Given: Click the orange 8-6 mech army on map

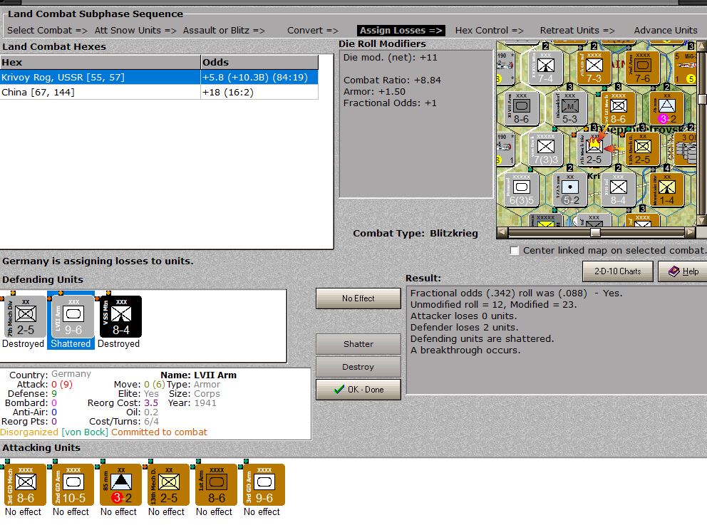Looking at the screenshot, I should tap(618, 110).
